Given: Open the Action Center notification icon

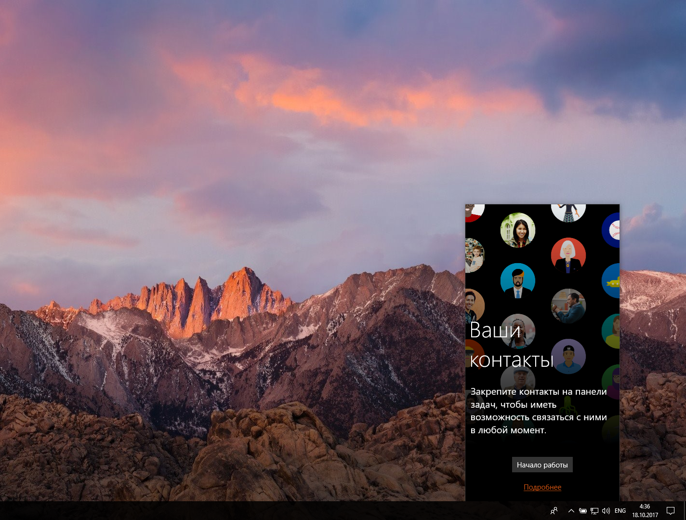Looking at the screenshot, I should (671, 511).
